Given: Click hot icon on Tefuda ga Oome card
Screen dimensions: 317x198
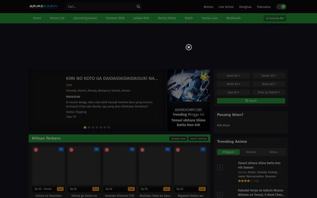Looking at the screenshot, I should [x=71, y=150].
